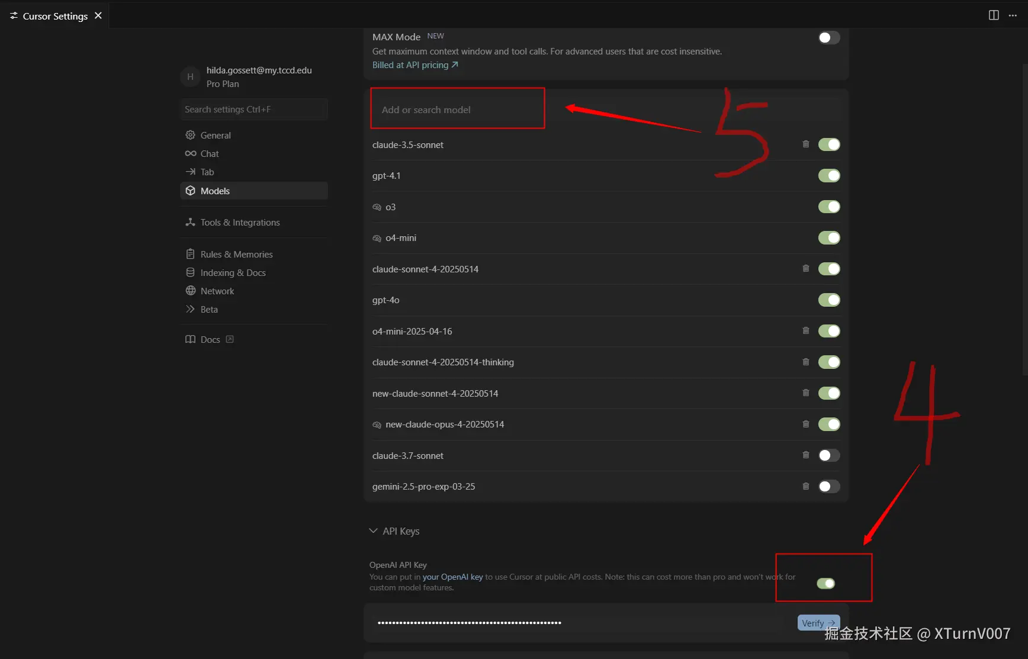Select the Cursor Settings tab title
Screen dimensions: 1028x659
(x=55, y=16)
